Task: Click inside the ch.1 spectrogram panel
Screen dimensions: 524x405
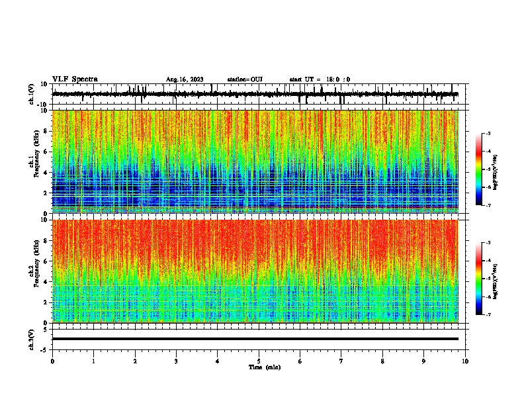Action: 255,161
